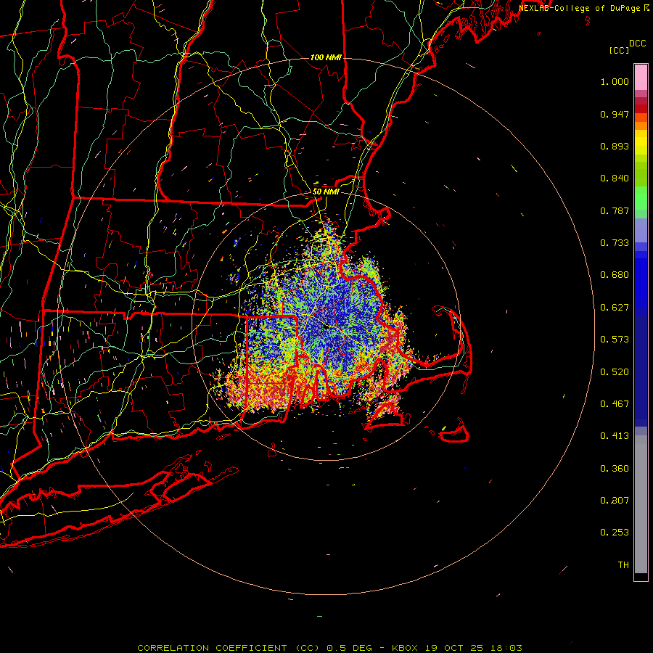653x653 pixels.
Task: Click the 50 NMI range ring label
Action: (x=326, y=192)
